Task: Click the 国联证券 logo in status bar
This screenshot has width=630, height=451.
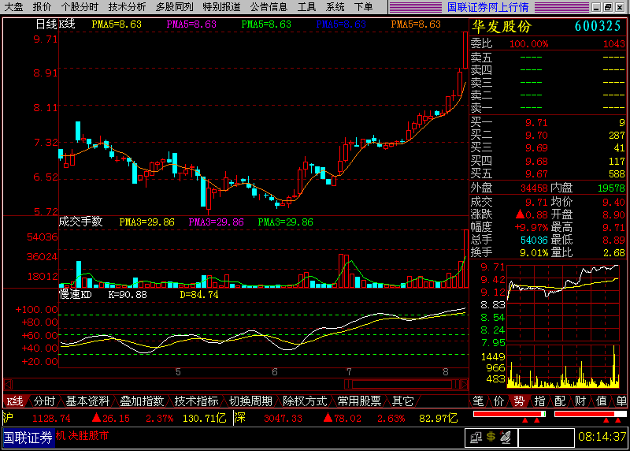Action: pyautogui.click(x=27, y=436)
